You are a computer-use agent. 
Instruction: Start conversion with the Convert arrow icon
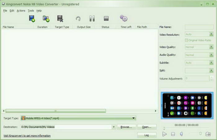[78, 19]
